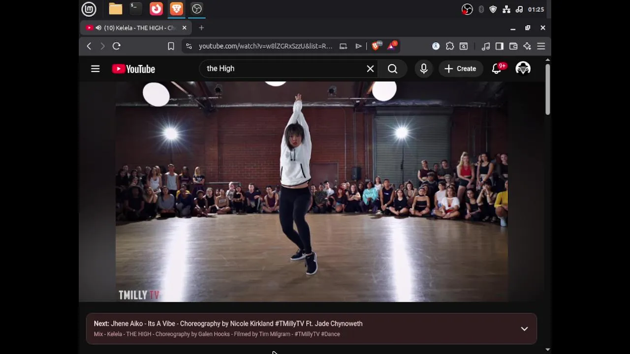Image resolution: width=630 pixels, height=354 pixels.
Task: Mute the tab via its speaker icon
Action: pos(98,28)
